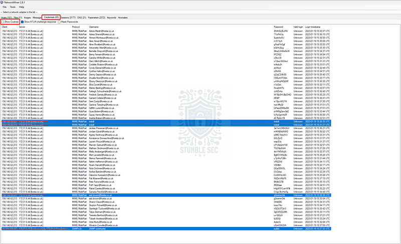
Task: Select the Konstance Domaschke@forela.co.uk row
Action: [166, 138]
